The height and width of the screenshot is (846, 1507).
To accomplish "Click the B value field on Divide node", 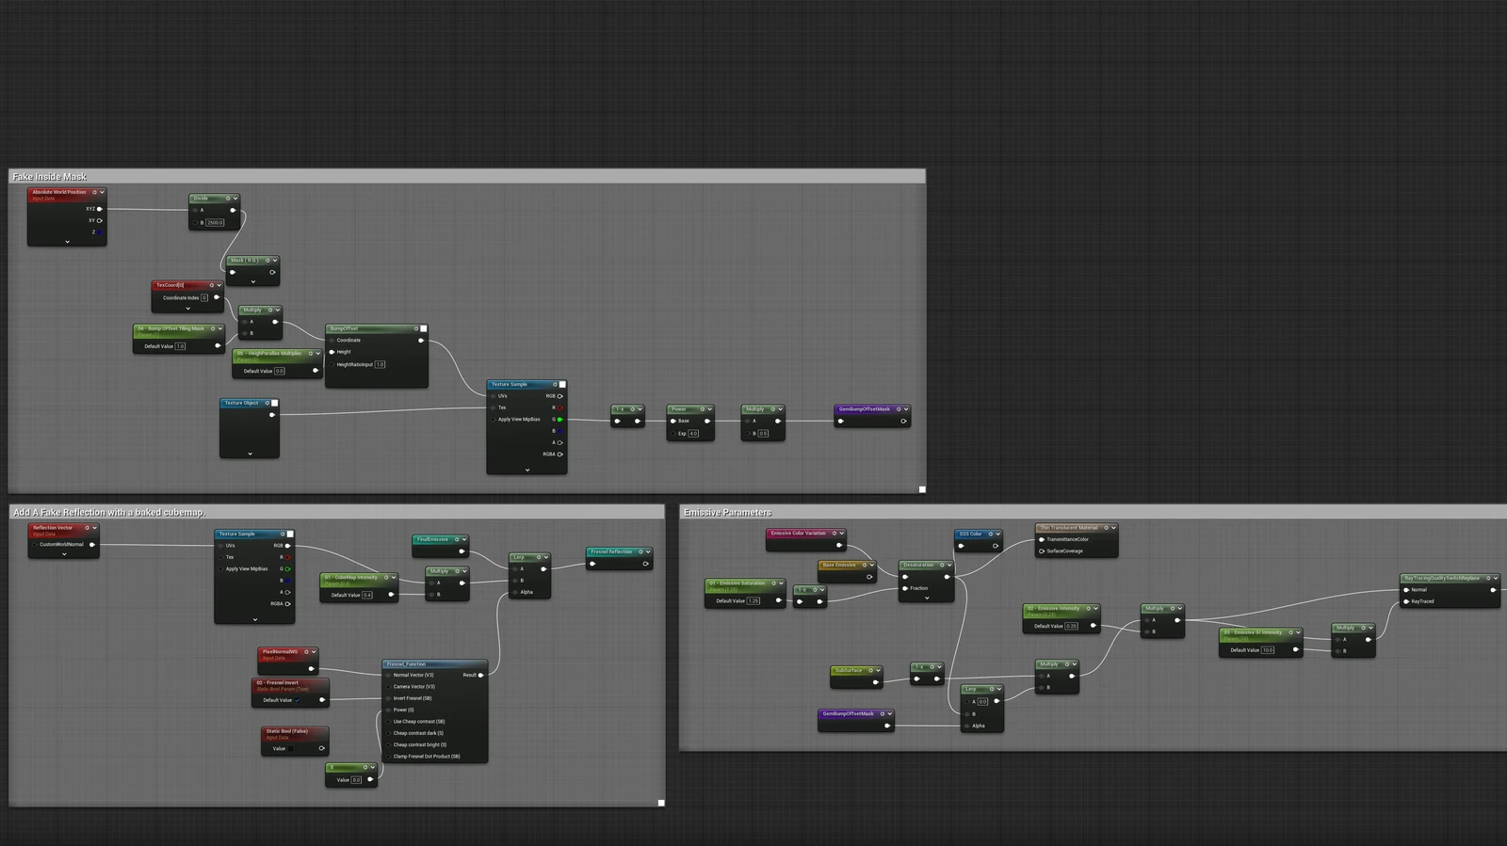I will click(215, 223).
